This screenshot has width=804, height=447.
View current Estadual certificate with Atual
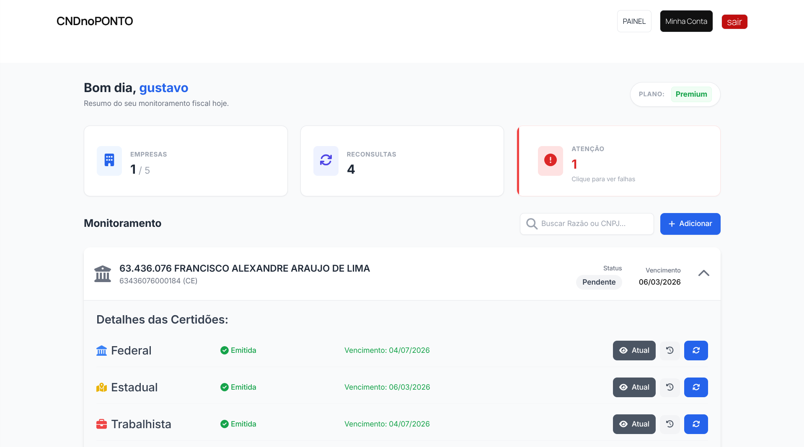click(634, 387)
